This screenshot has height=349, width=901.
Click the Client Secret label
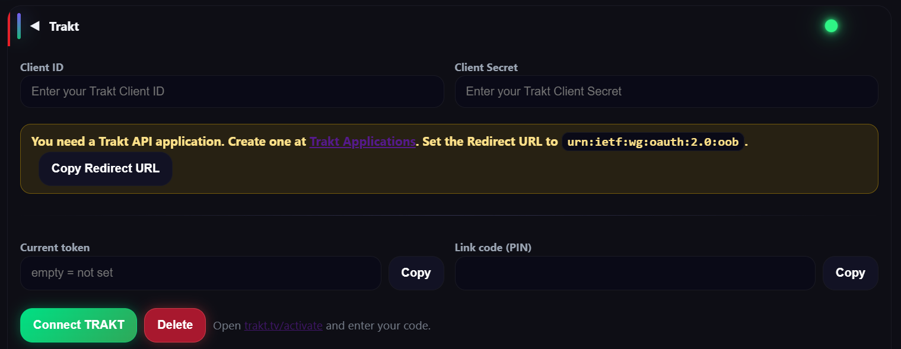tap(486, 68)
